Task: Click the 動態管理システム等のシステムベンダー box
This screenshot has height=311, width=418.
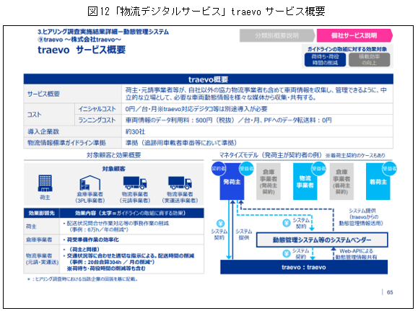Action: pyautogui.click(x=322, y=240)
